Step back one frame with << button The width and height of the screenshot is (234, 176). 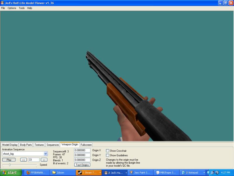coord(23,160)
